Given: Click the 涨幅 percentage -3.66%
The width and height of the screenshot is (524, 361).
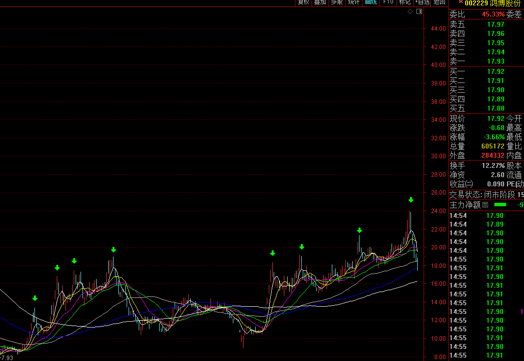Looking at the screenshot, I should (x=494, y=137).
